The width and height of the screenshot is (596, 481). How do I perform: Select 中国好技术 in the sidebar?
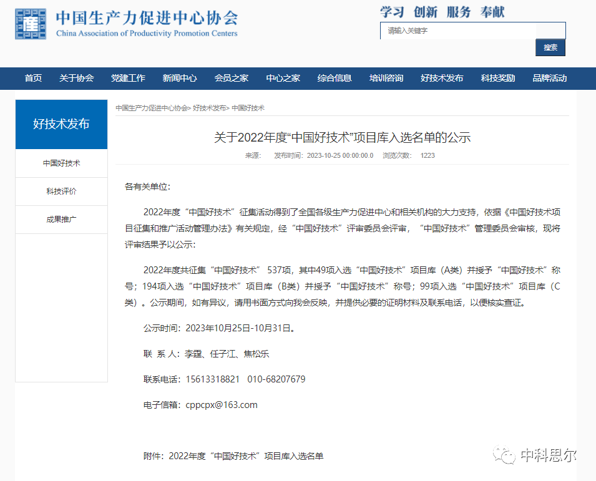(62, 163)
